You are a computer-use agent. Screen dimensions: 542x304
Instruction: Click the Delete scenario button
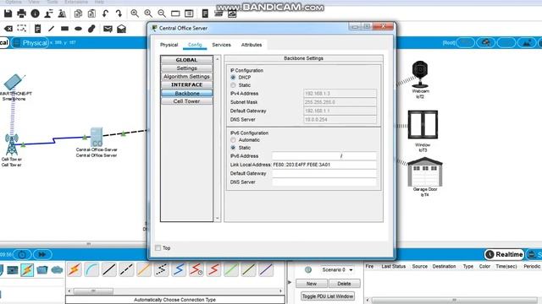(344, 284)
